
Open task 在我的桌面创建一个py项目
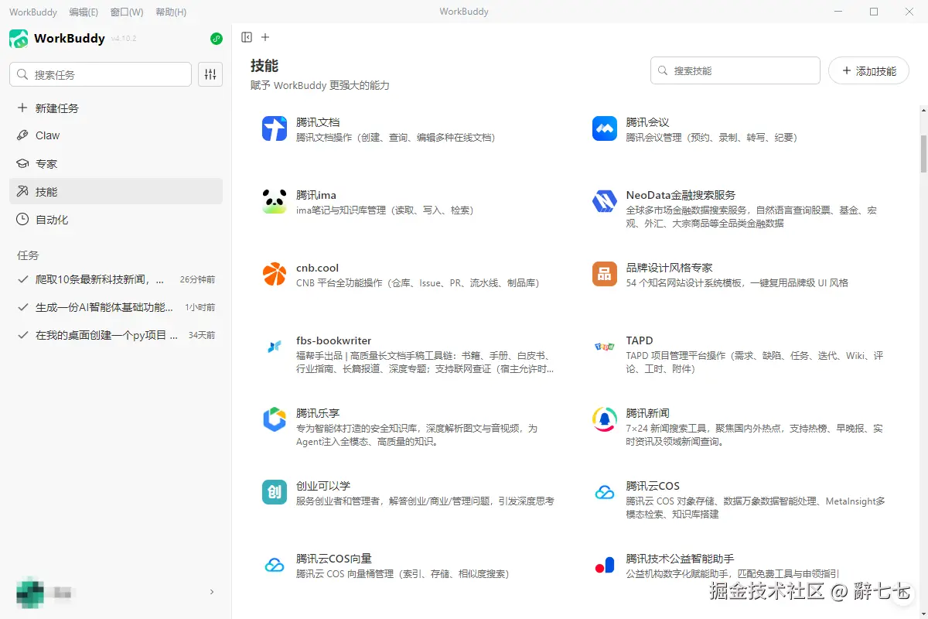pyautogui.click(x=116, y=335)
